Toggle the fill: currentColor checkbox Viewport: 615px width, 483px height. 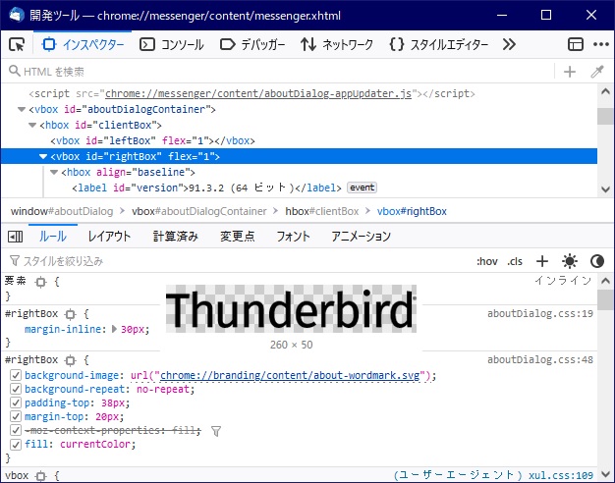[15, 445]
